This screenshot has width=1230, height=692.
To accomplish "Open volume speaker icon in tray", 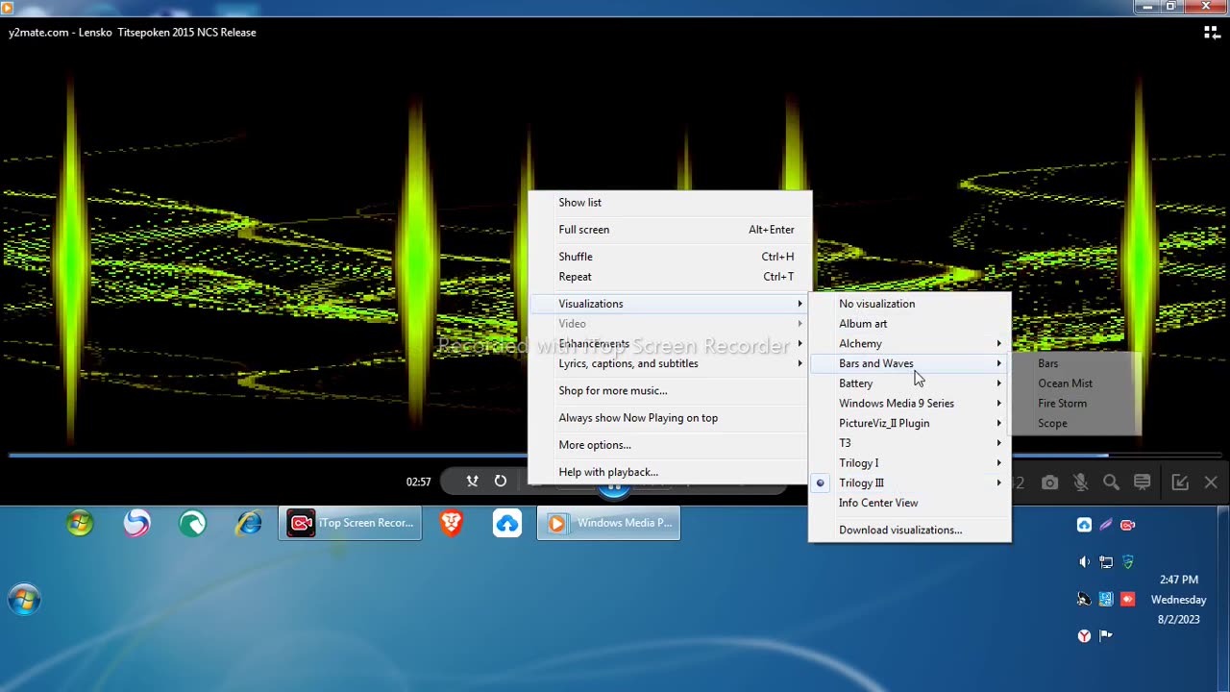I will click(1084, 562).
